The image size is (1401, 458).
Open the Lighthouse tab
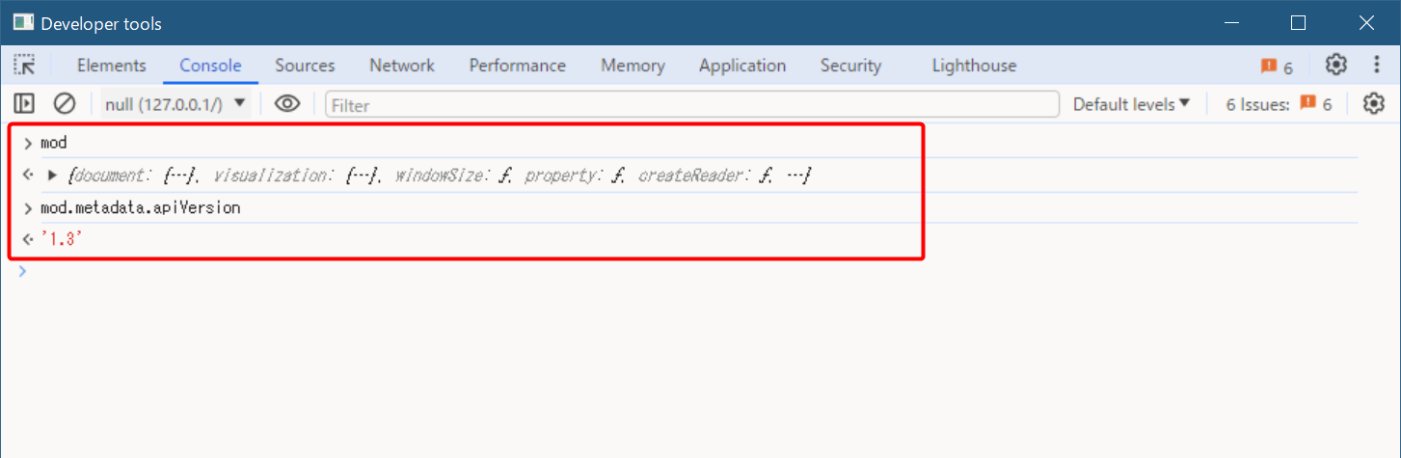(974, 66)
